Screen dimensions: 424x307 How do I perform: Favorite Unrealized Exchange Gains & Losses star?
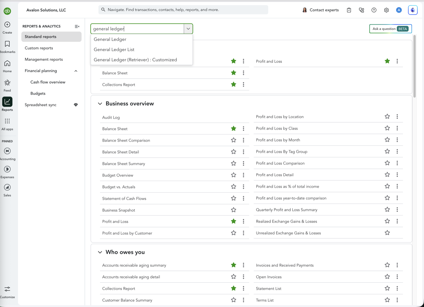click(387, 233)
